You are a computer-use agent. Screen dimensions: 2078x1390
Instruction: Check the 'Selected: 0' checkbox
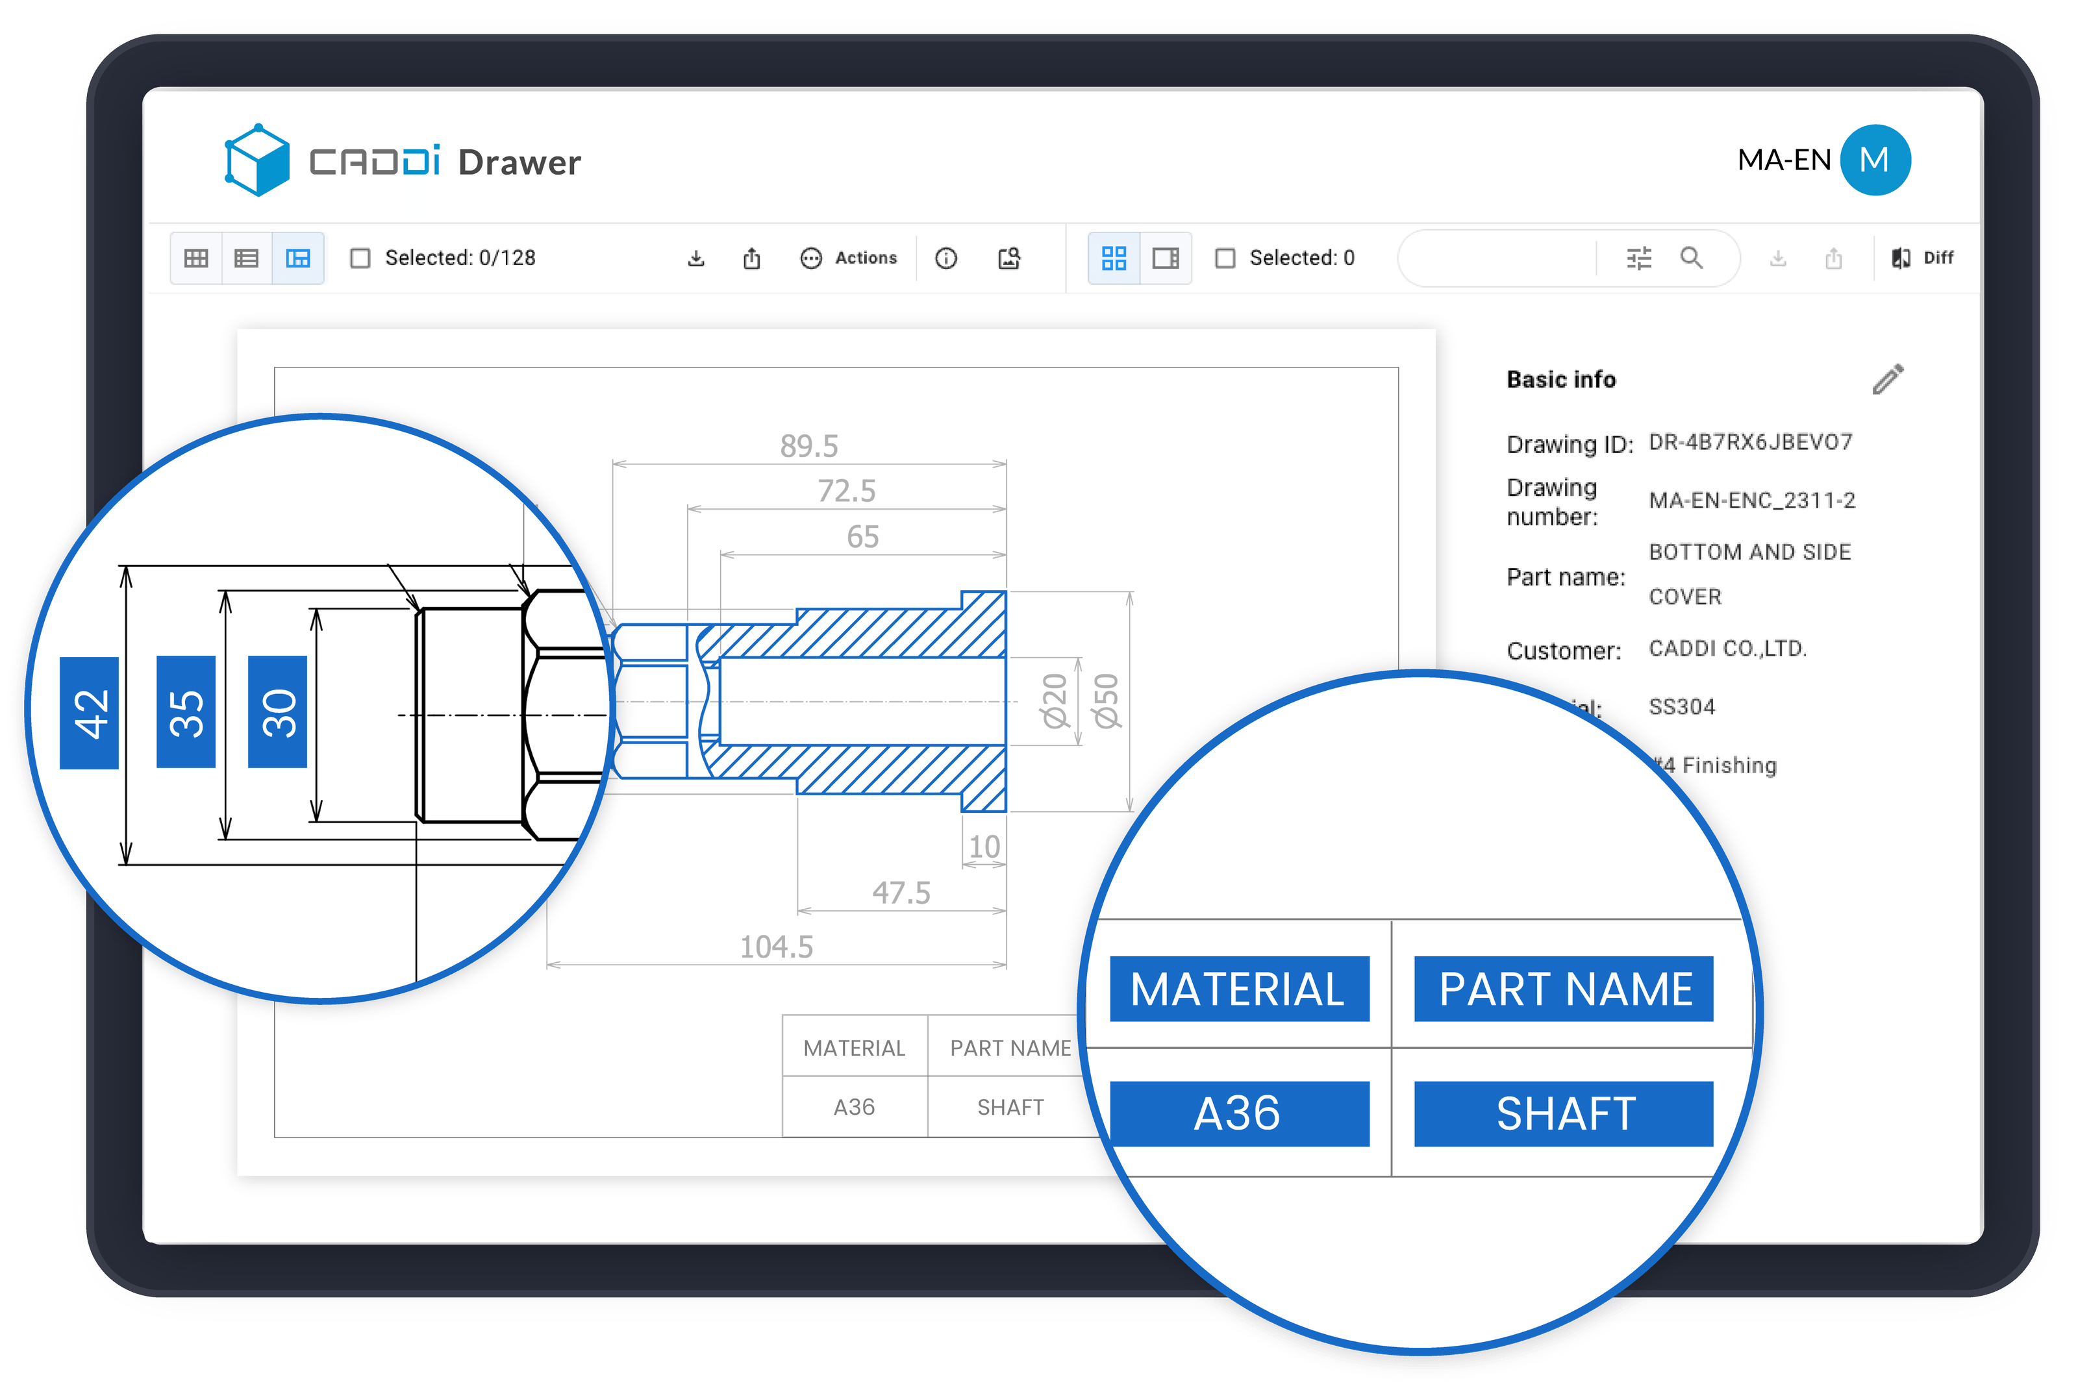(x=1225, y=258)
